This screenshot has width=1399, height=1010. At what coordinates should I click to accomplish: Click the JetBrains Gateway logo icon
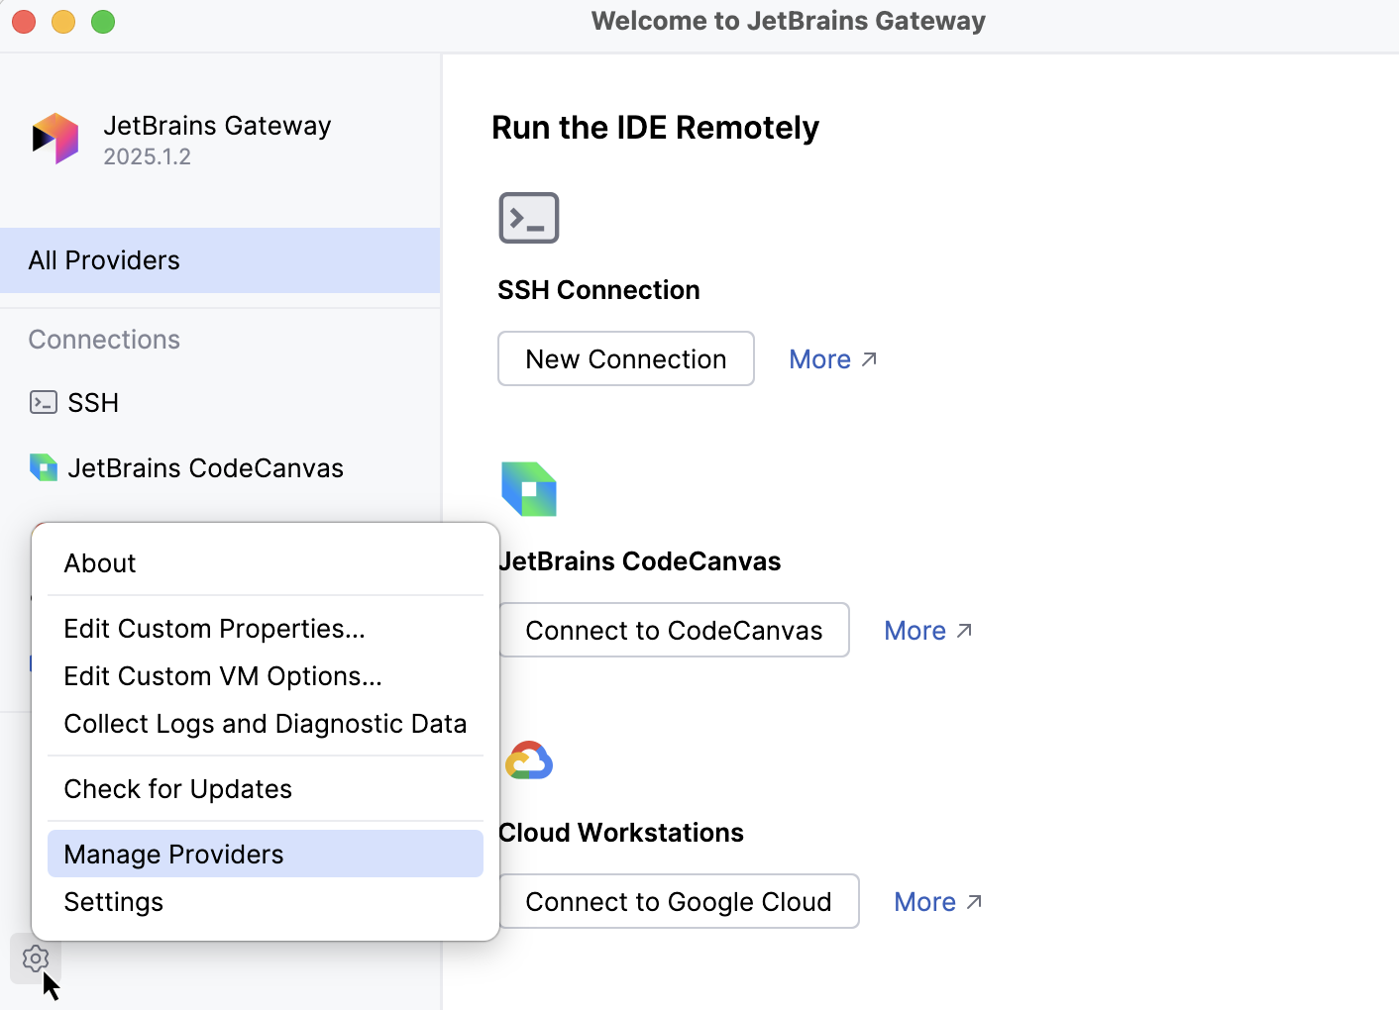click(55, 139)
